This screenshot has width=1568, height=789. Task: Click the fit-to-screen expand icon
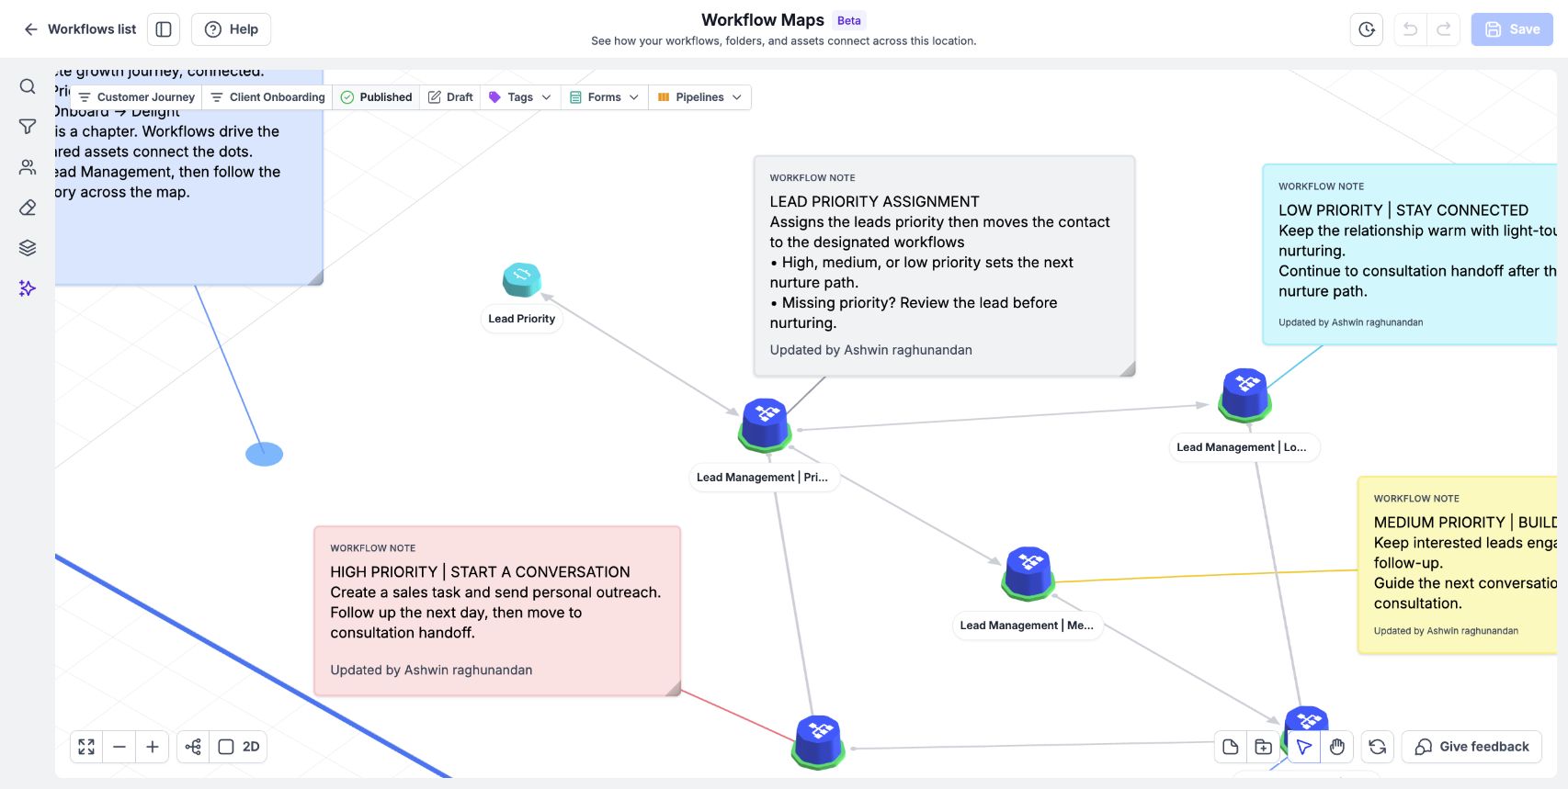click(86, 747)
